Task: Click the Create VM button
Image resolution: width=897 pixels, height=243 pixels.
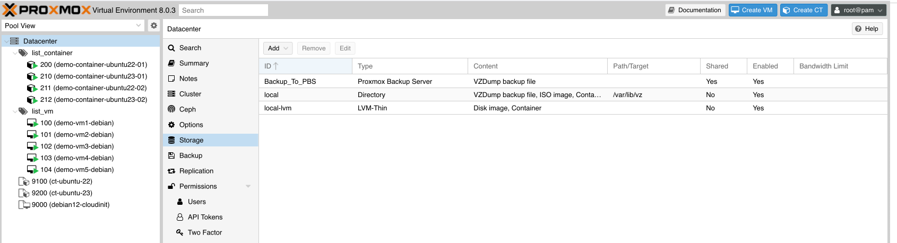Action: (x=753, y=10)
